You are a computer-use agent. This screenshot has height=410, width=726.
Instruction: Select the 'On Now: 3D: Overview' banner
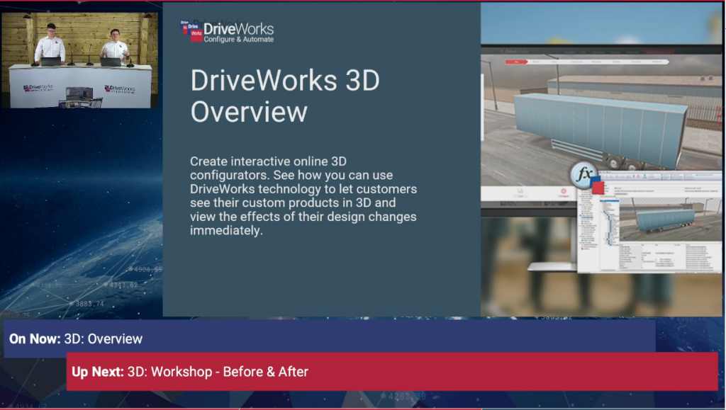click(x=329, y=338)
